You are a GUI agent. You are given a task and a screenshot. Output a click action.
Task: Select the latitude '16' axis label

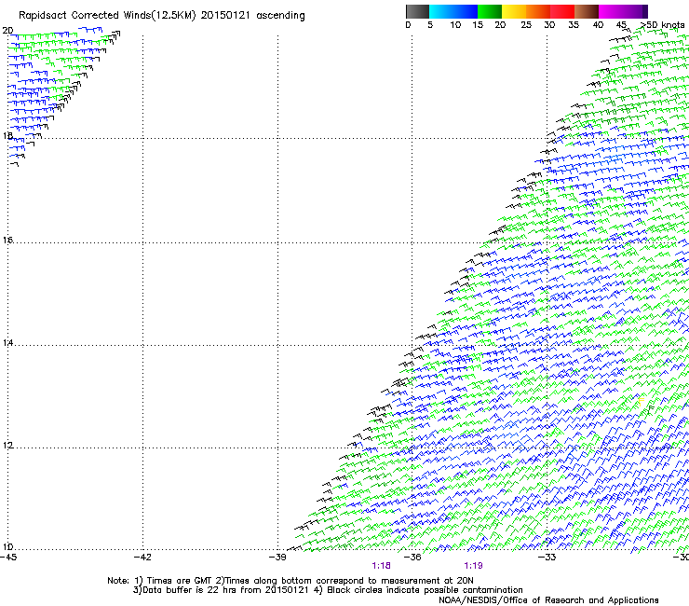tap(7, 240)
